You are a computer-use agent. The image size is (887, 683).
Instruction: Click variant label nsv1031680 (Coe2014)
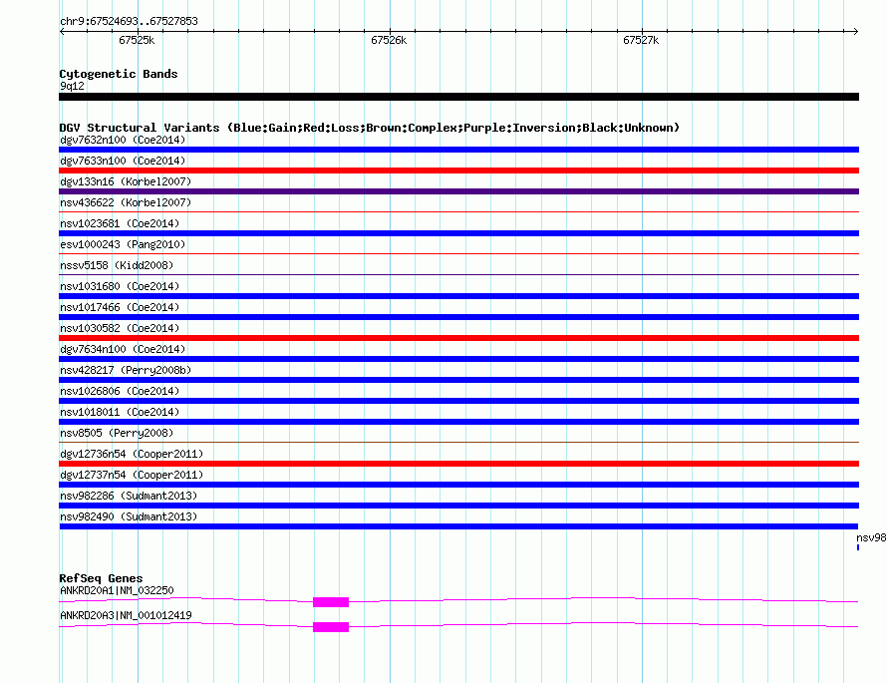120,286
